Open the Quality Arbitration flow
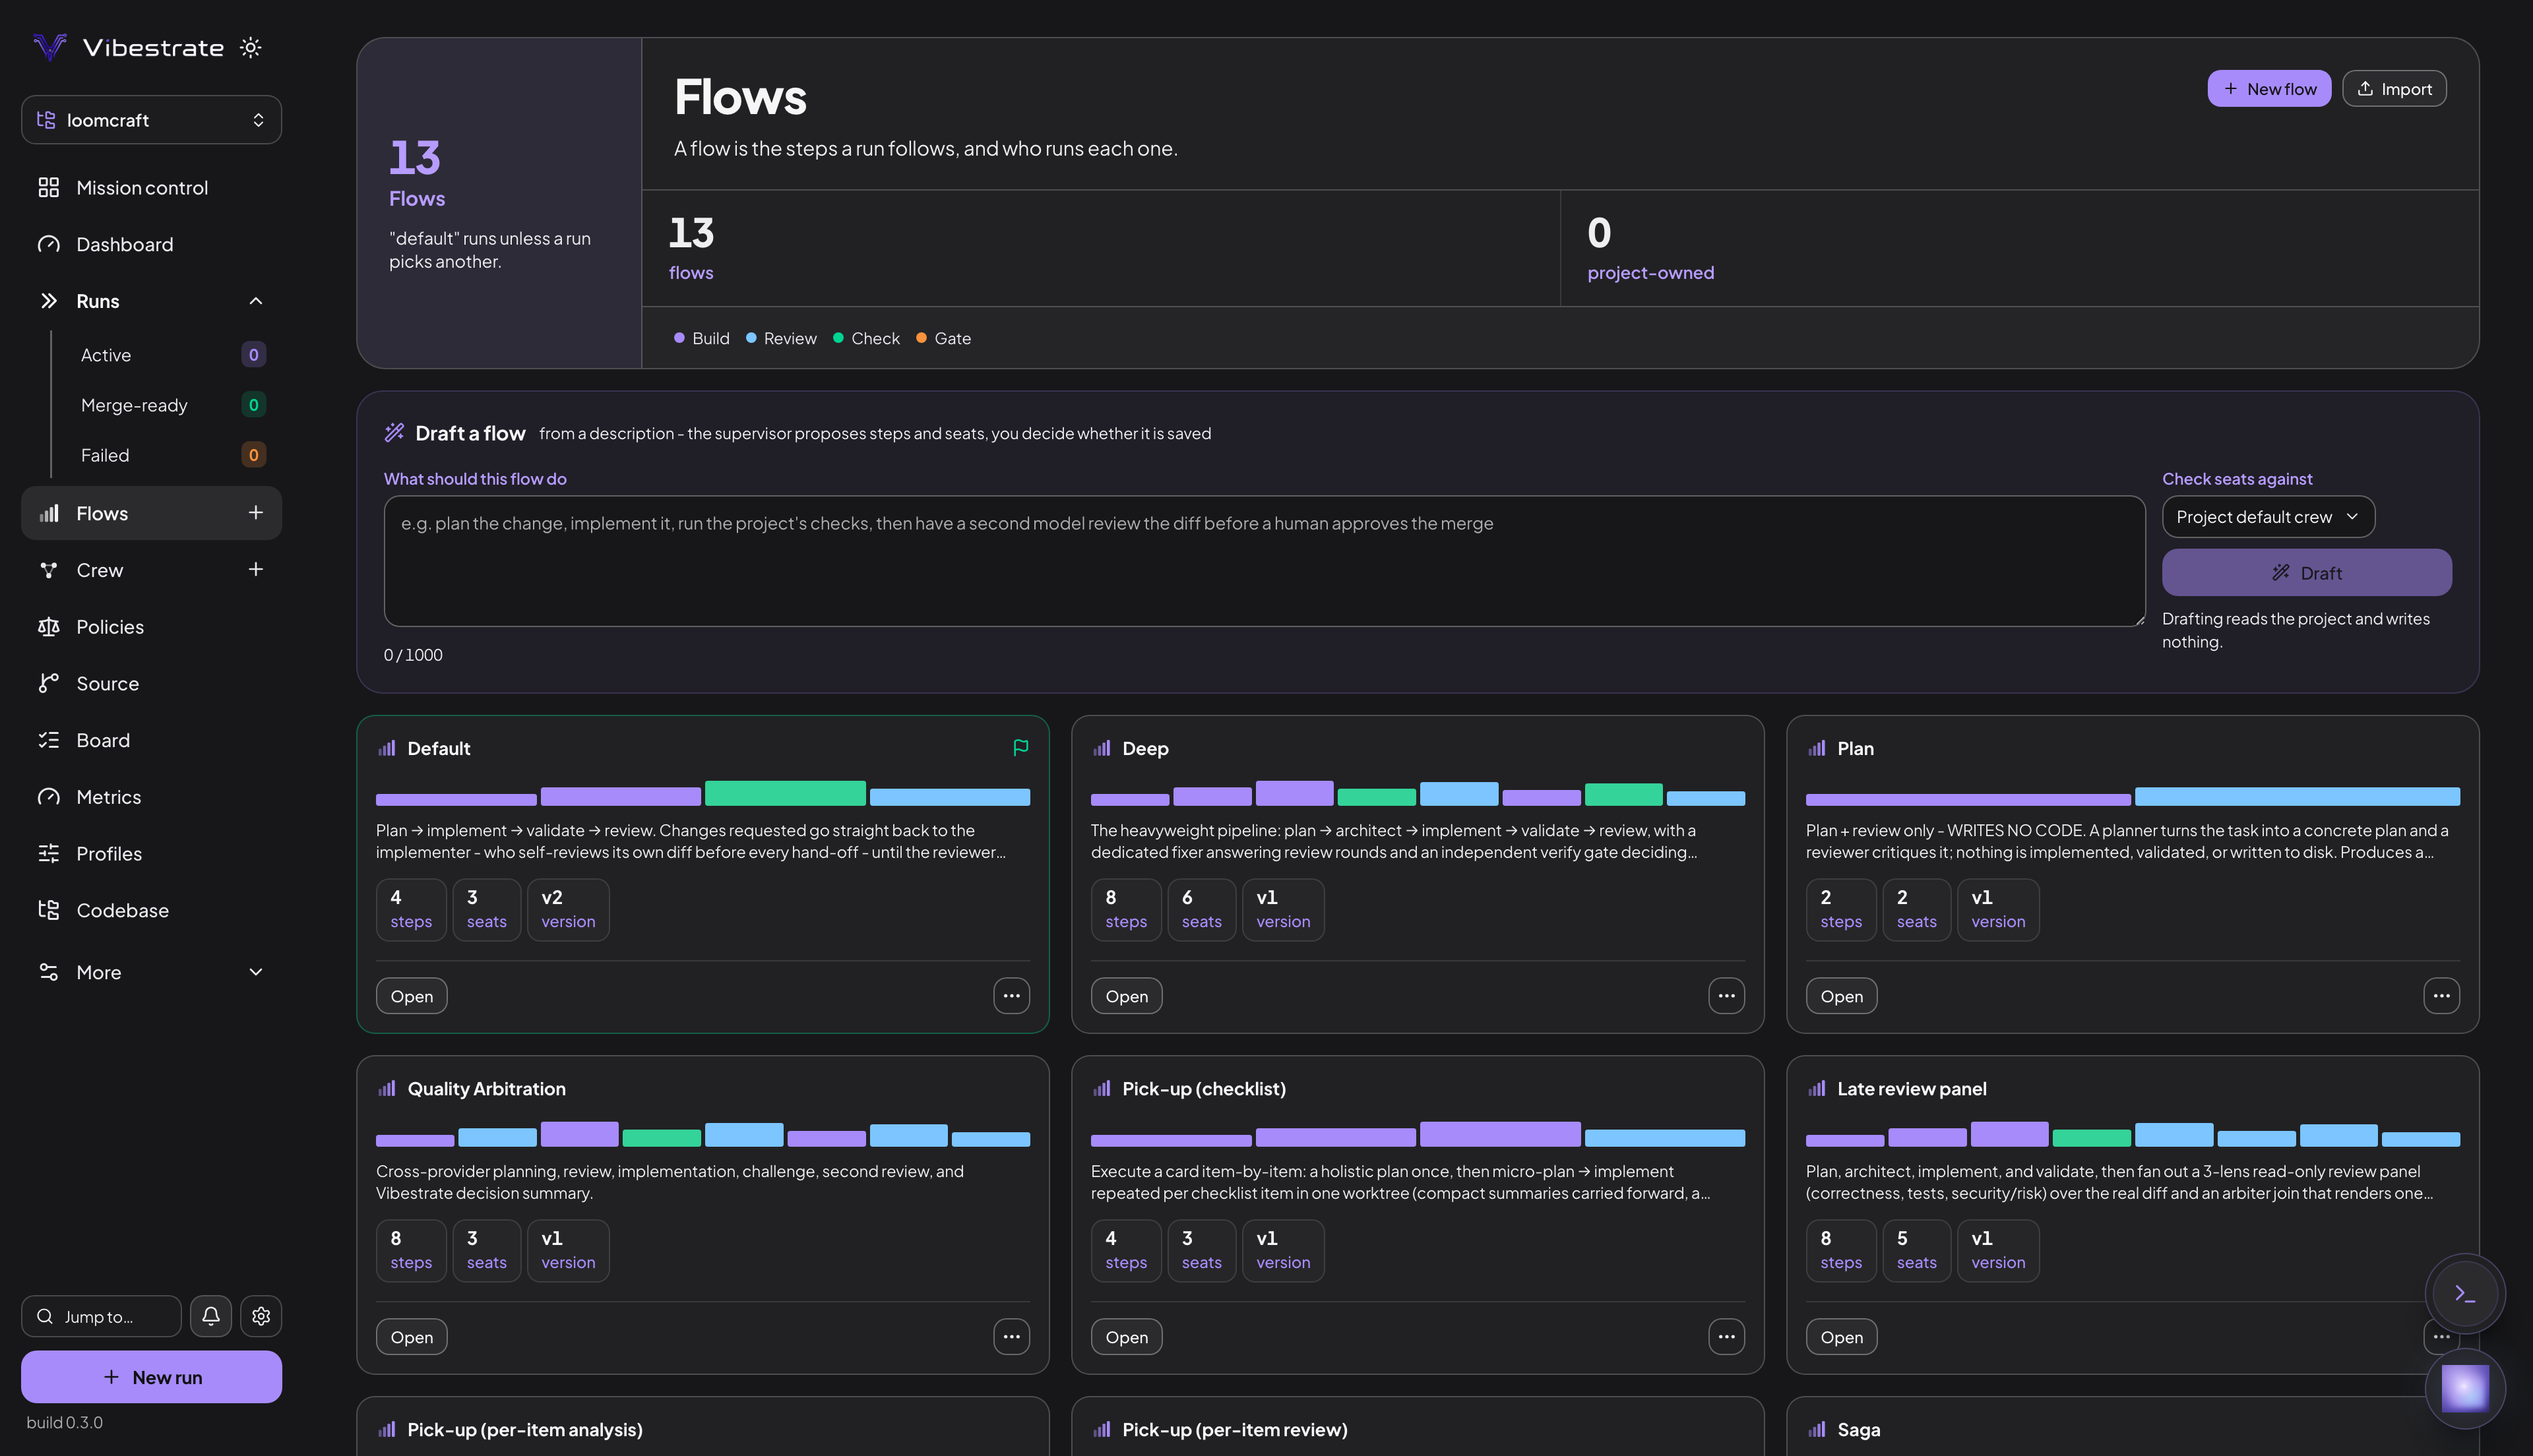 [411, 1337]
